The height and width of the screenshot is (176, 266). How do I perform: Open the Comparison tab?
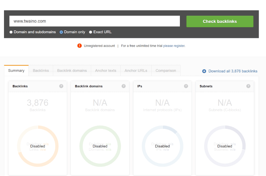(x=166, y=70)
